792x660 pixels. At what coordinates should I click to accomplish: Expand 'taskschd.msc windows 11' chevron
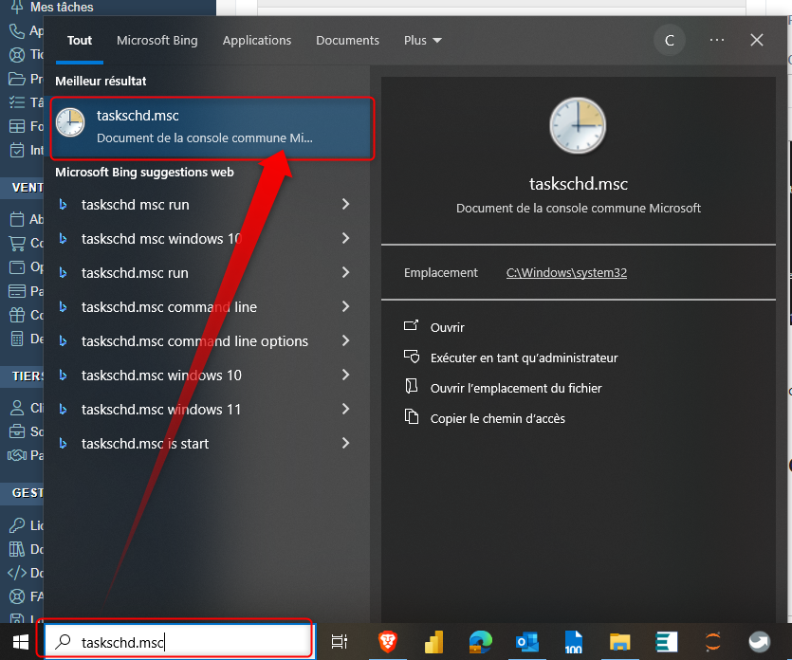(345, 409)
